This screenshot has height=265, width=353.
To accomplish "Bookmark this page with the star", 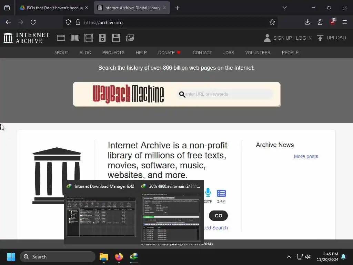I will click(x=272, y=22).
